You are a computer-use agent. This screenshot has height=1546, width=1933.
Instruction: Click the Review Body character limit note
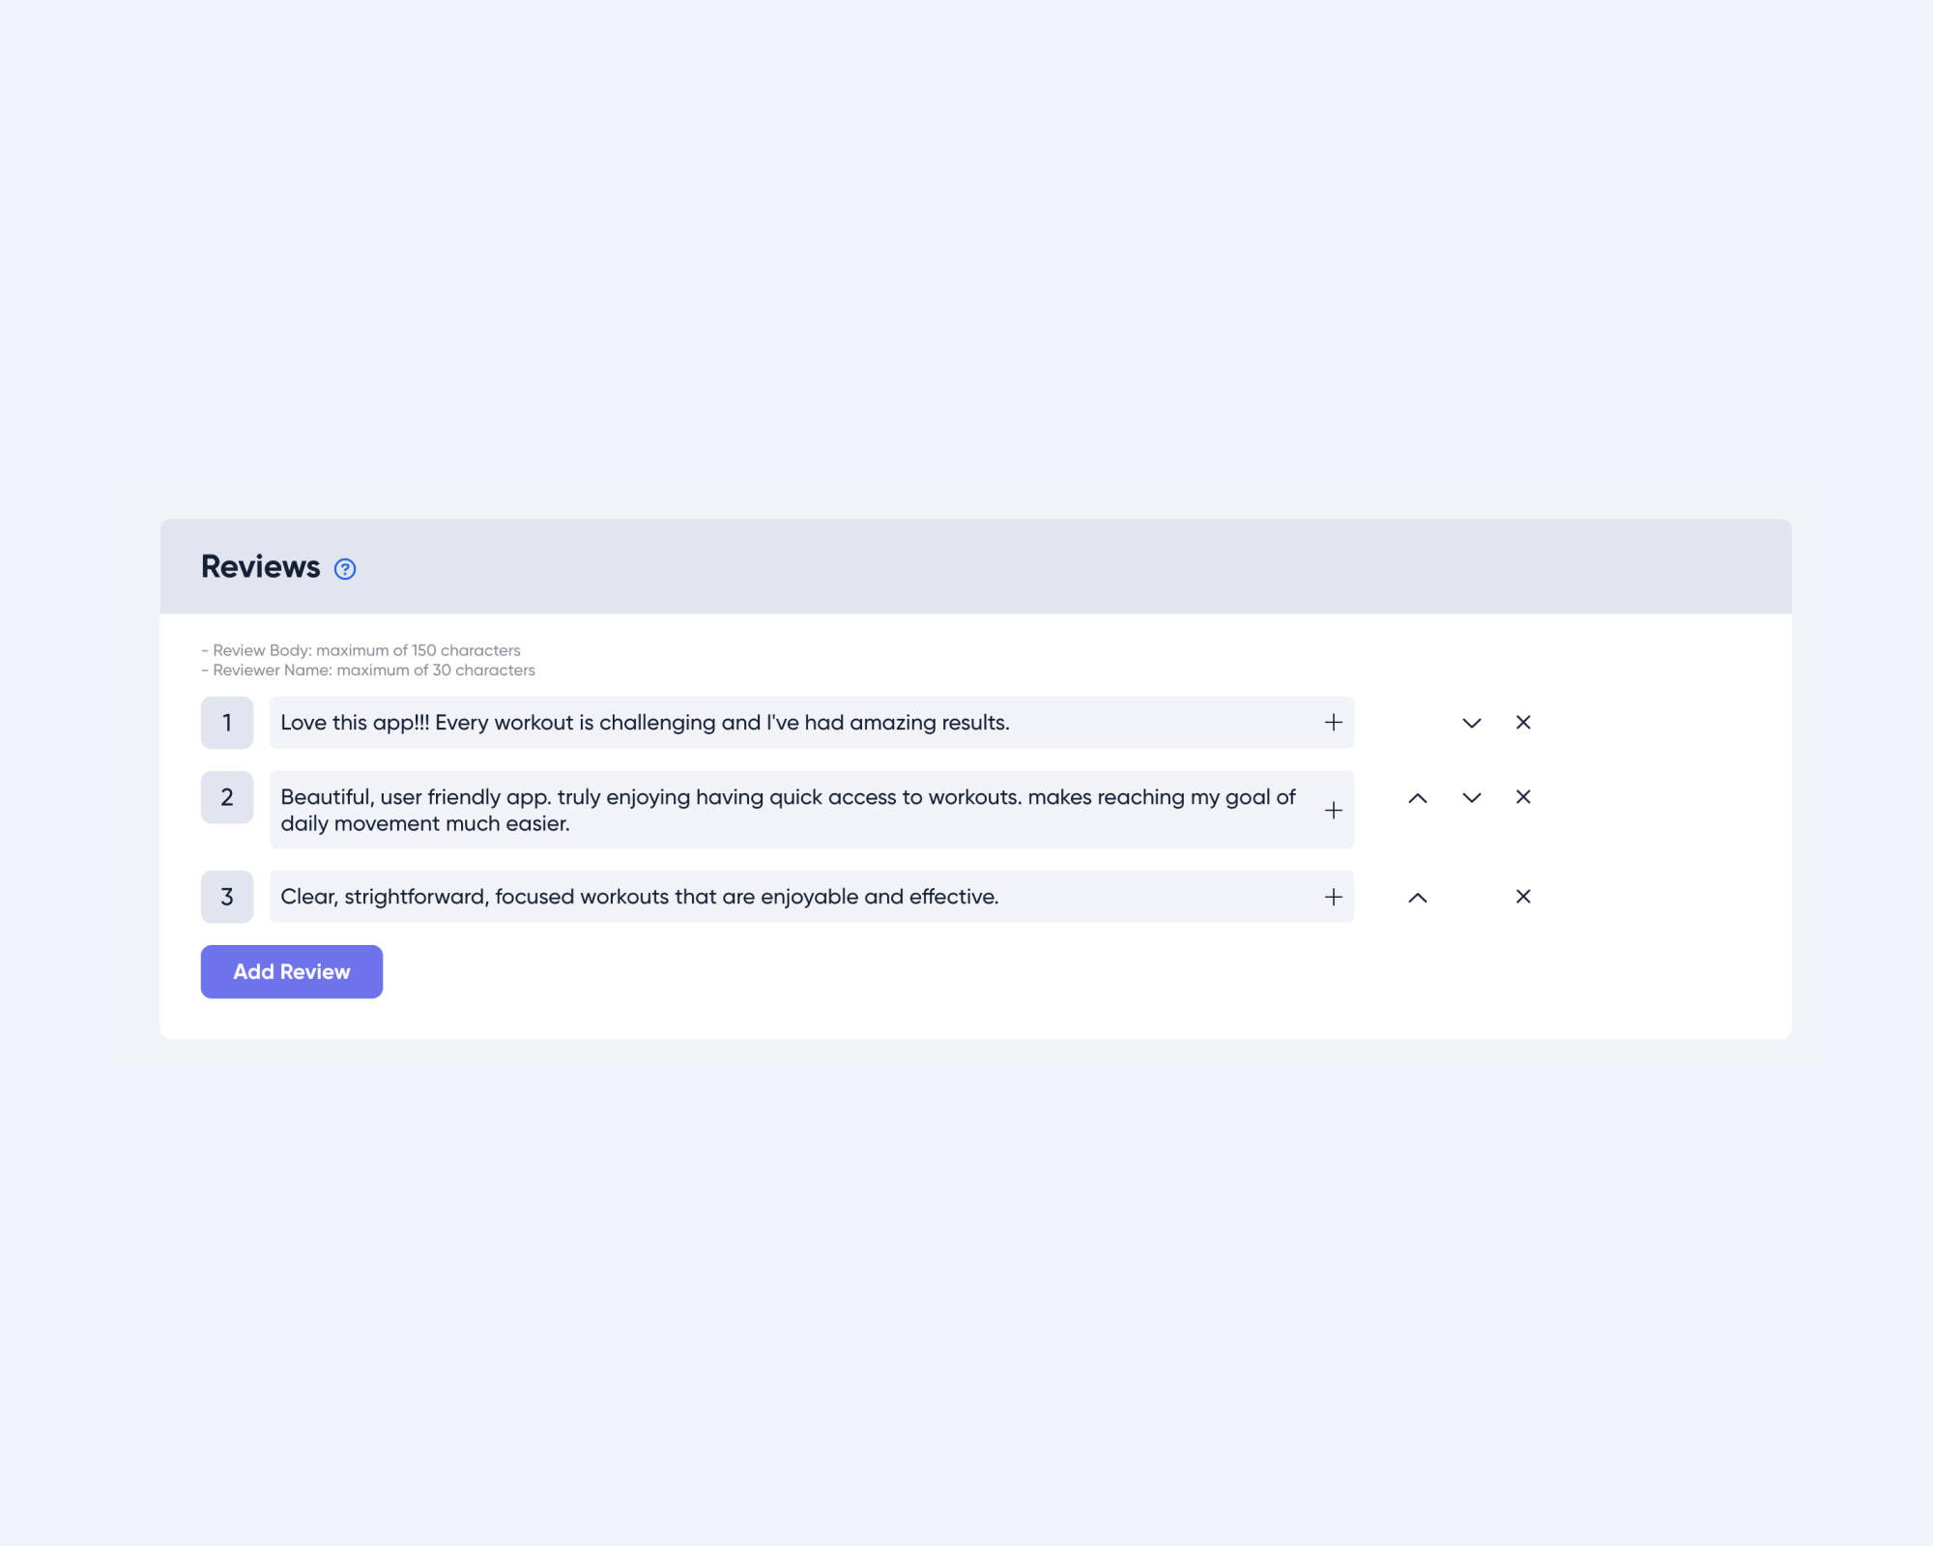[361, 650]
